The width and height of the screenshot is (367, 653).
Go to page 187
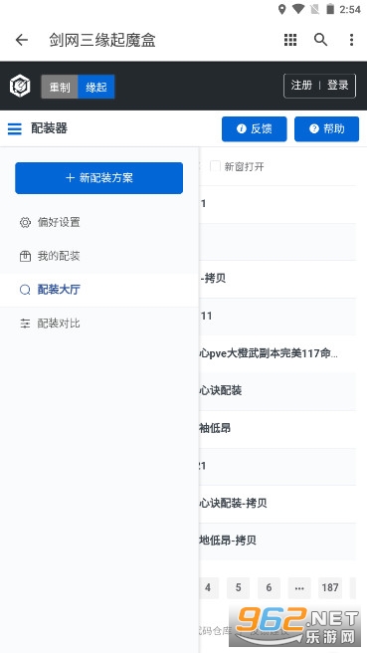pyautogui.click(x=330, y=587)
